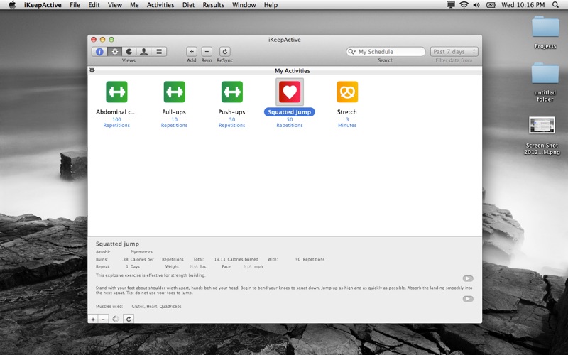568x355 pixels.
Task: Switch to the gear activities view segment
Action: click(114, 52)
